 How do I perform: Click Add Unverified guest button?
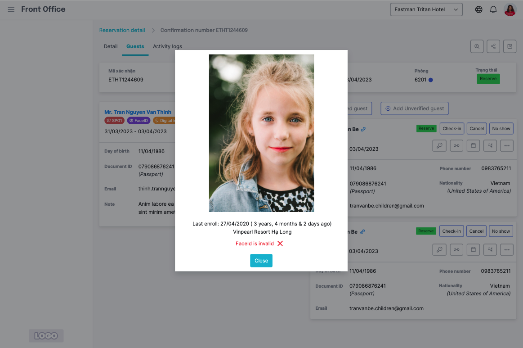414,108
